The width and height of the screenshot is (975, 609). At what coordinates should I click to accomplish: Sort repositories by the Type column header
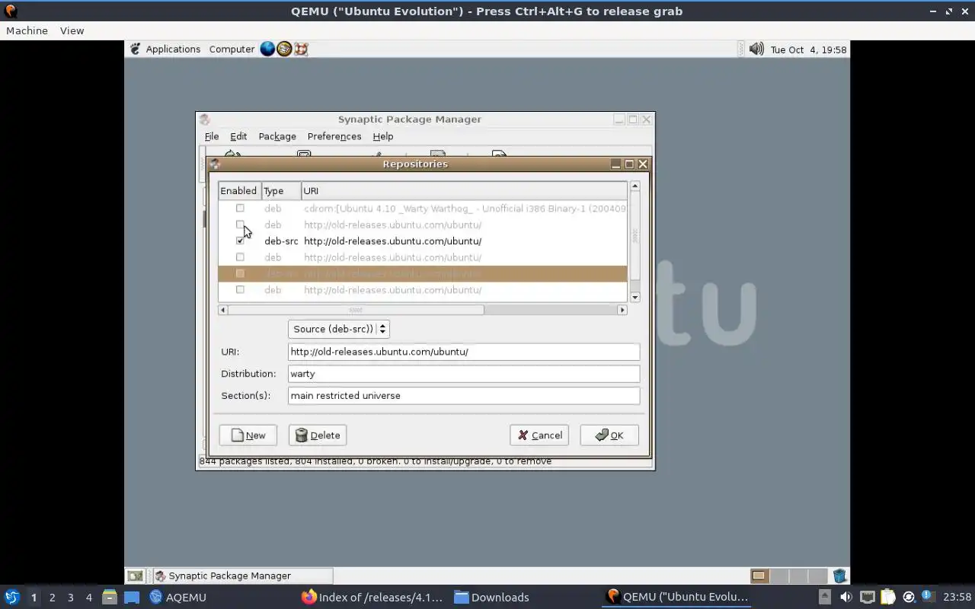point(281,190)
